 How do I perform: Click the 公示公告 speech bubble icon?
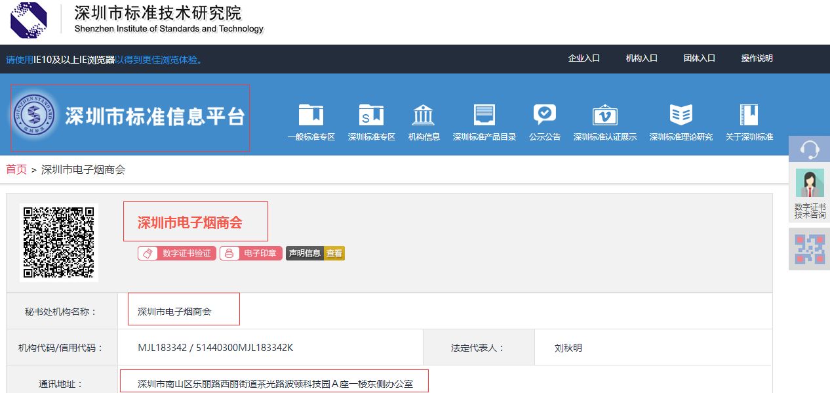click(x=544, y=115)
